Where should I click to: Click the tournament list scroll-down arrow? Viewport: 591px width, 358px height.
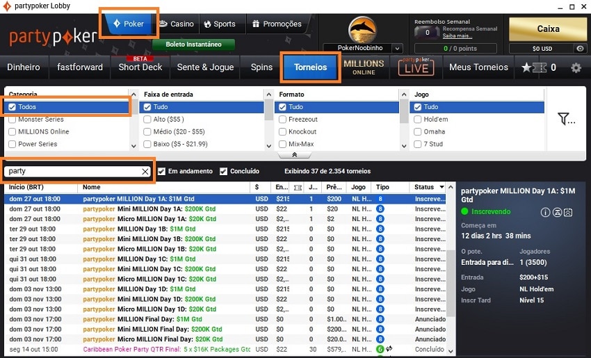[x=451, y=351]
